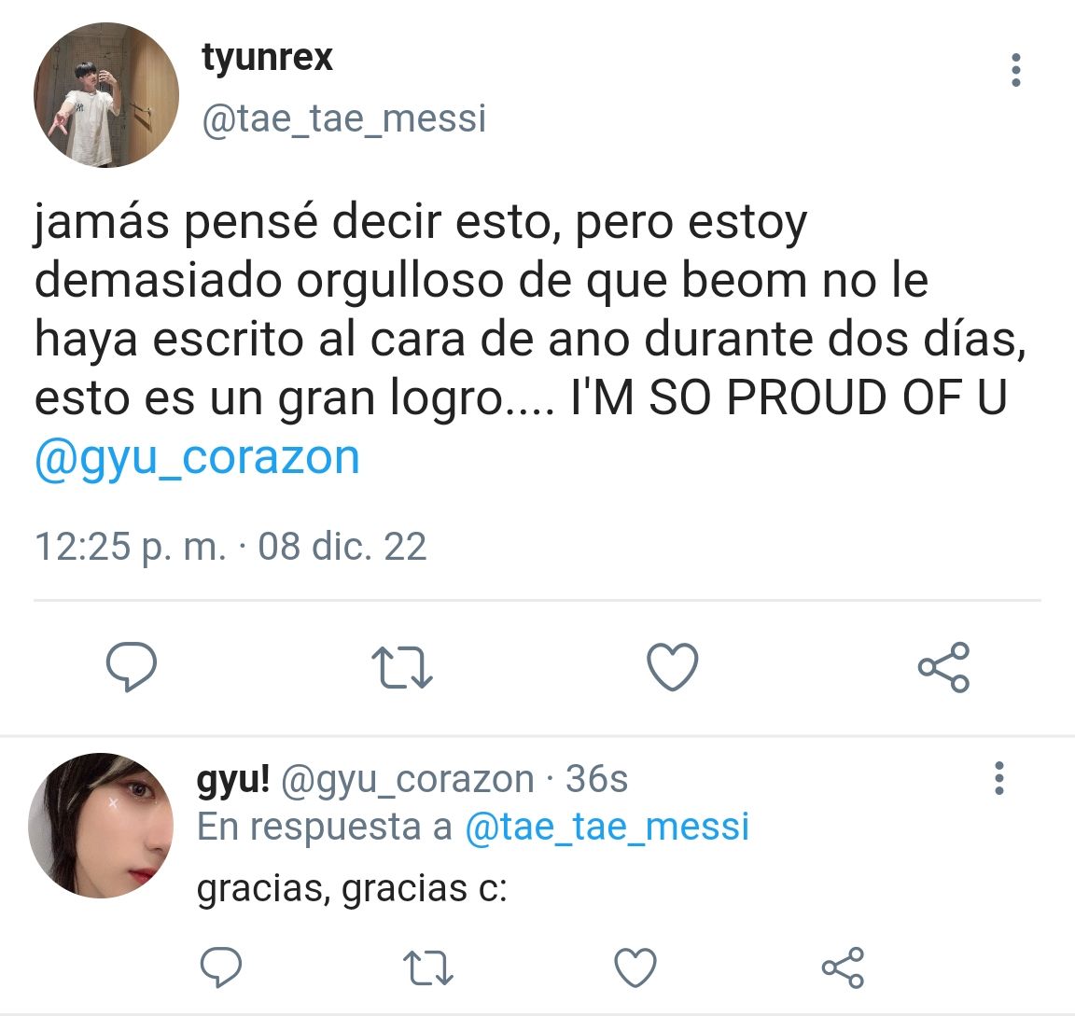
Task: Open the @gyu_corazon mention in tweet text
Action: point(198,458)
